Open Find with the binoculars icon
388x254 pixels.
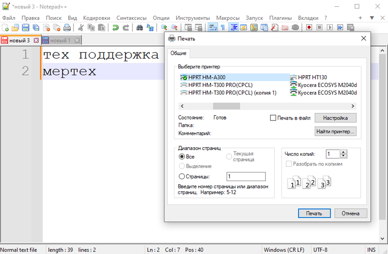point(140,27)
